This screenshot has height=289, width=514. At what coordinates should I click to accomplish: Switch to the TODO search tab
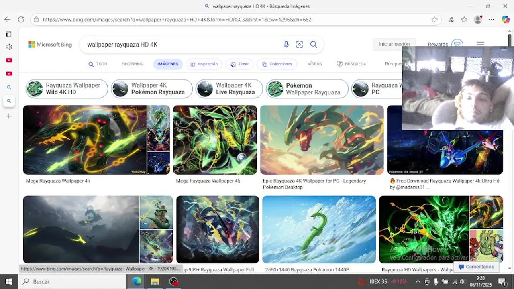coord(98,64)
